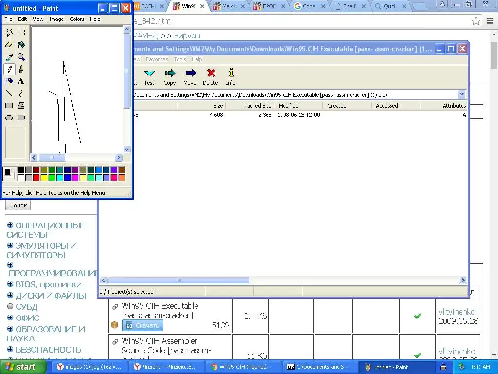Click the red Delete icon in 7-Zip
Image resolution: width=498 pixels, height=374 pixels.
(211, 73)
